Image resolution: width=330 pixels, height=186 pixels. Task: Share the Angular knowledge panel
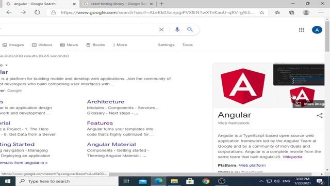320,115
